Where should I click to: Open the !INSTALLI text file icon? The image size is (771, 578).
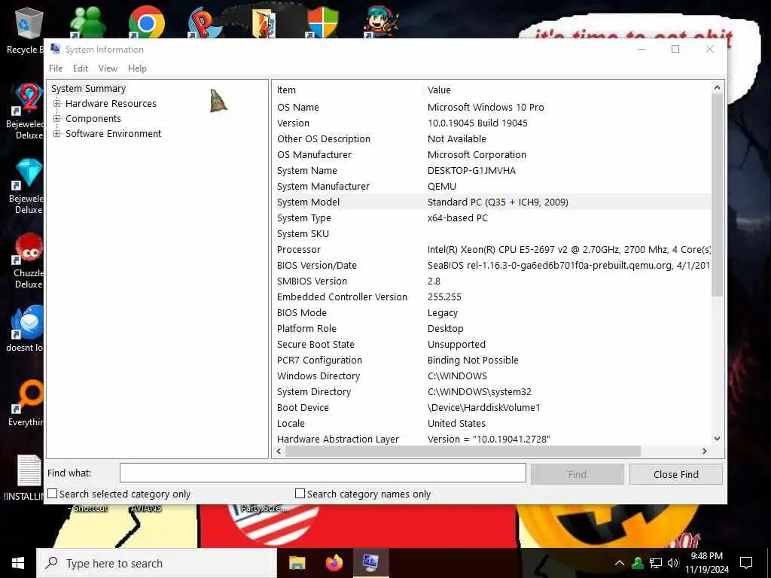click(x=23, y=478)
